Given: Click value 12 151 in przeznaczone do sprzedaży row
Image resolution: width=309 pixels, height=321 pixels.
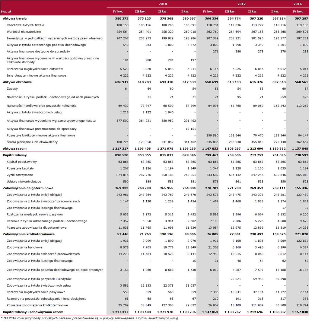Looking at the screenshot, I should click(191, 129).
